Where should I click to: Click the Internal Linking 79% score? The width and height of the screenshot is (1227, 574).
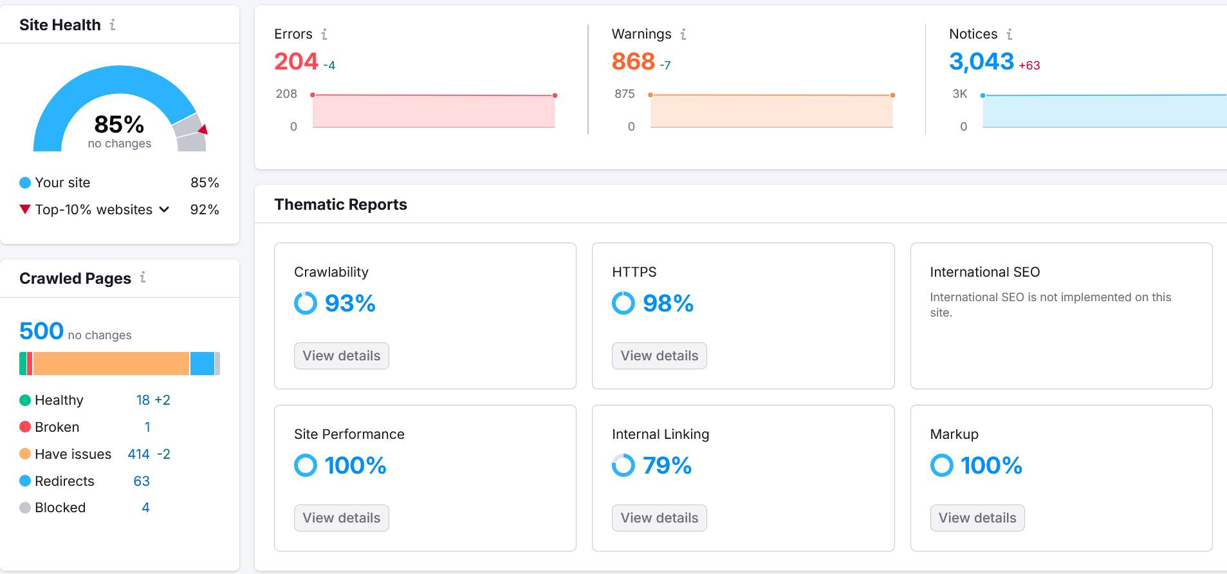(x=667, y=465)
